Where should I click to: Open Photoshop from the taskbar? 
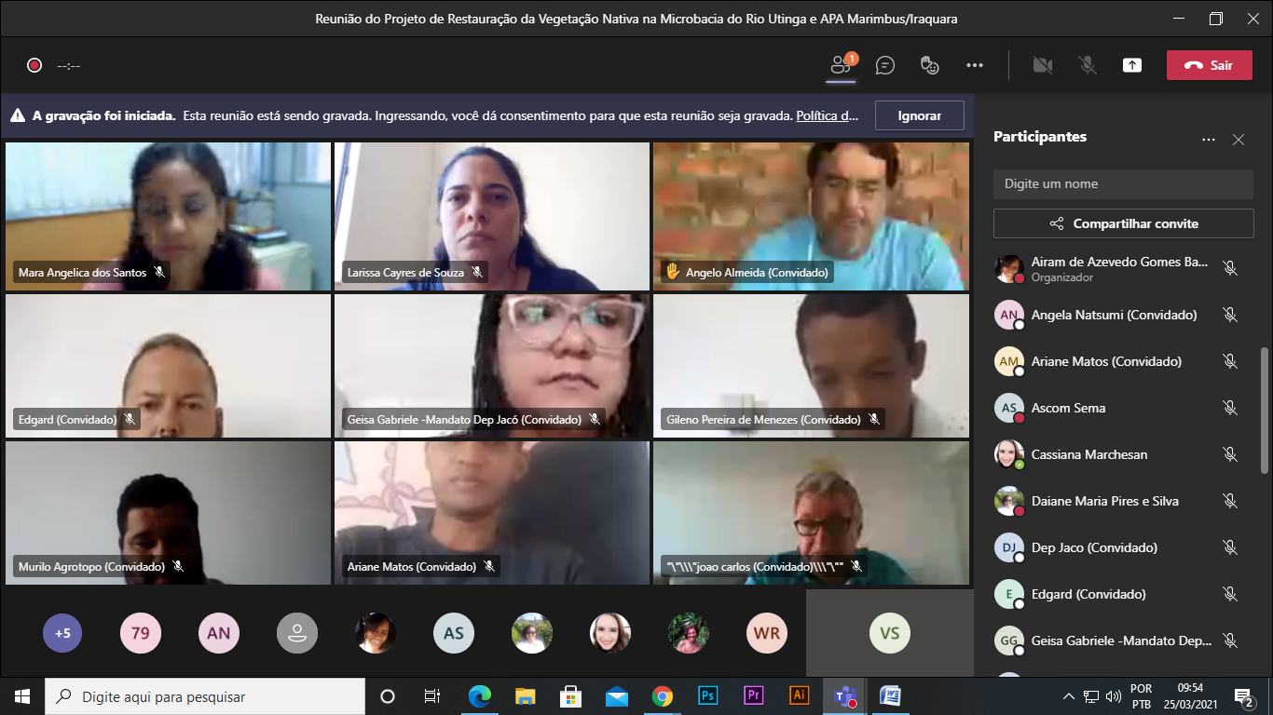click(707, 696)
